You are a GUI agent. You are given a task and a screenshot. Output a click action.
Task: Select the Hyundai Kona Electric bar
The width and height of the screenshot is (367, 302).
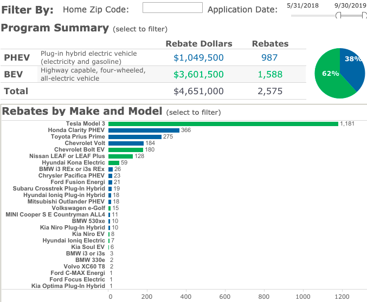(x=114, y=163)
